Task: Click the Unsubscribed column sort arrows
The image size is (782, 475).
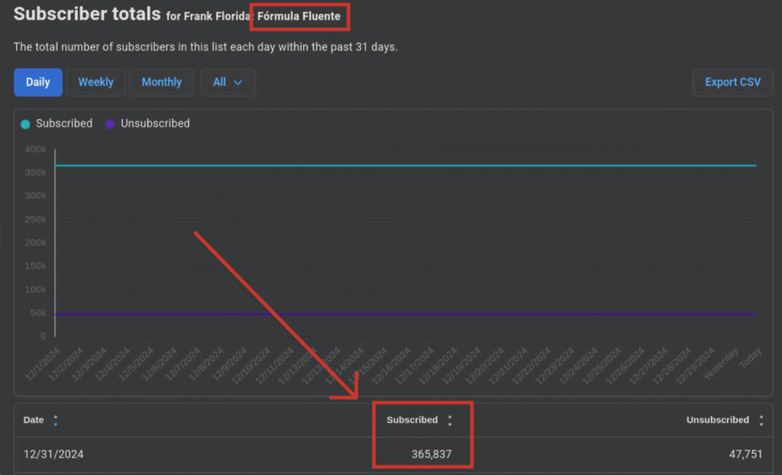Action: [x=761, y=420]
